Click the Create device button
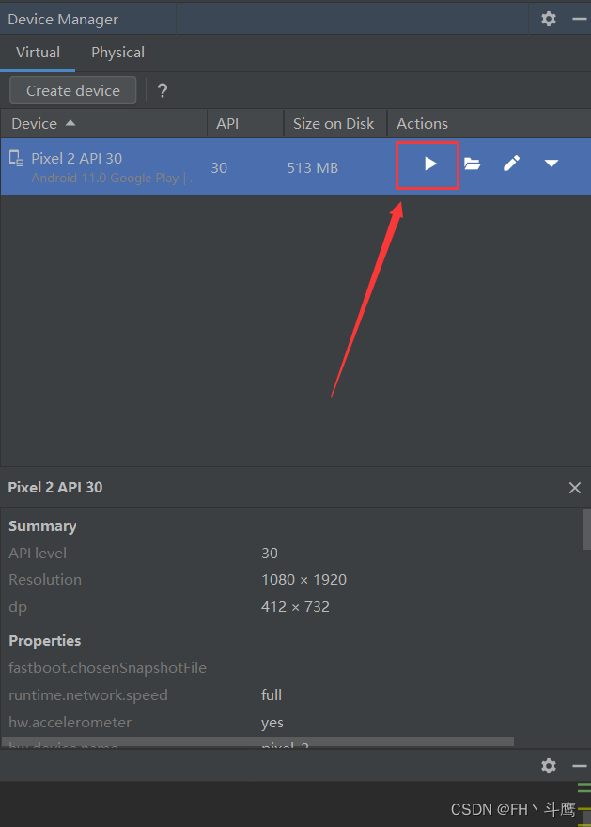The image size is (591, 827). 73,91
